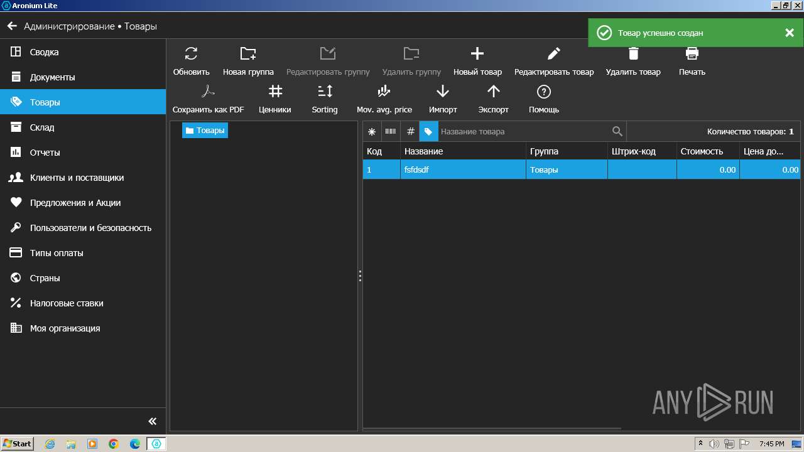Open Отчеты section
The image size is (804, 452).
coord(83,153)
